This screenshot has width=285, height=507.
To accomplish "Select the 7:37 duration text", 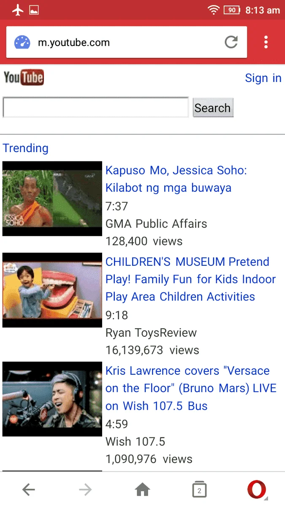I will 117,207.
